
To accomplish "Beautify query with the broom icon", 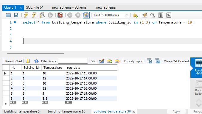I will [145, 15].
